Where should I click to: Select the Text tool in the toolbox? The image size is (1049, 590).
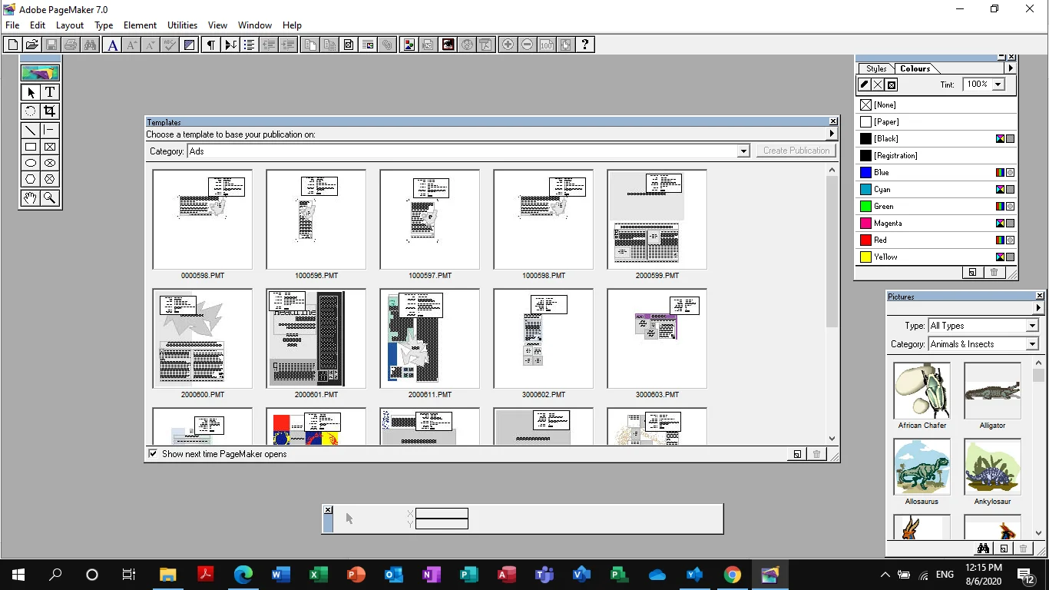click(49, 91)
